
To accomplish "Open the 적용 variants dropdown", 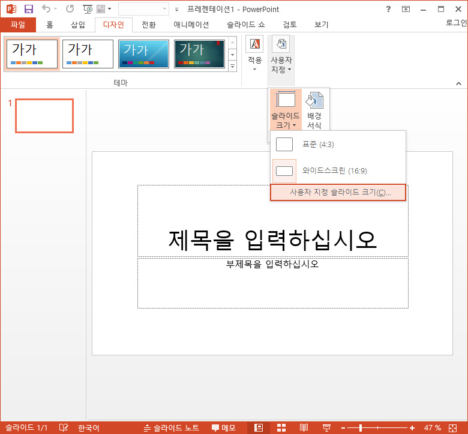I will click(254, 53).
